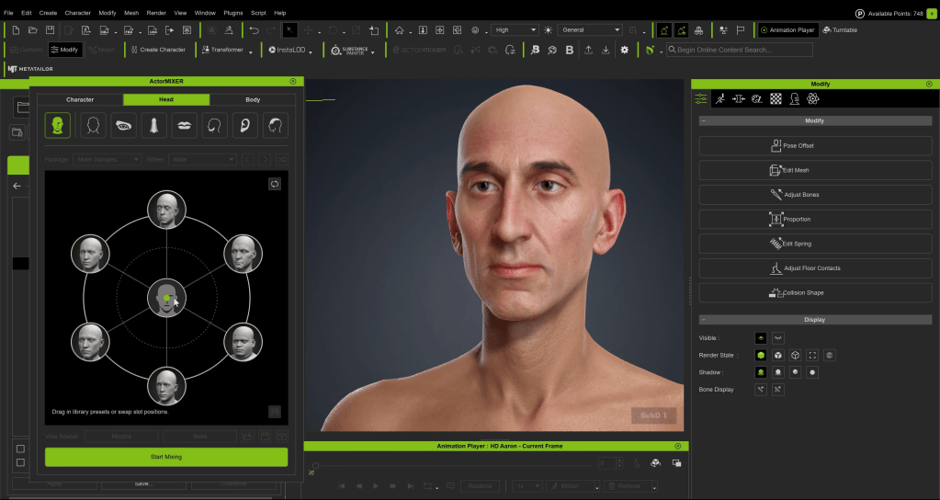
Task: Select the lips region icon in ActorMixer
Action: (185, 125)
